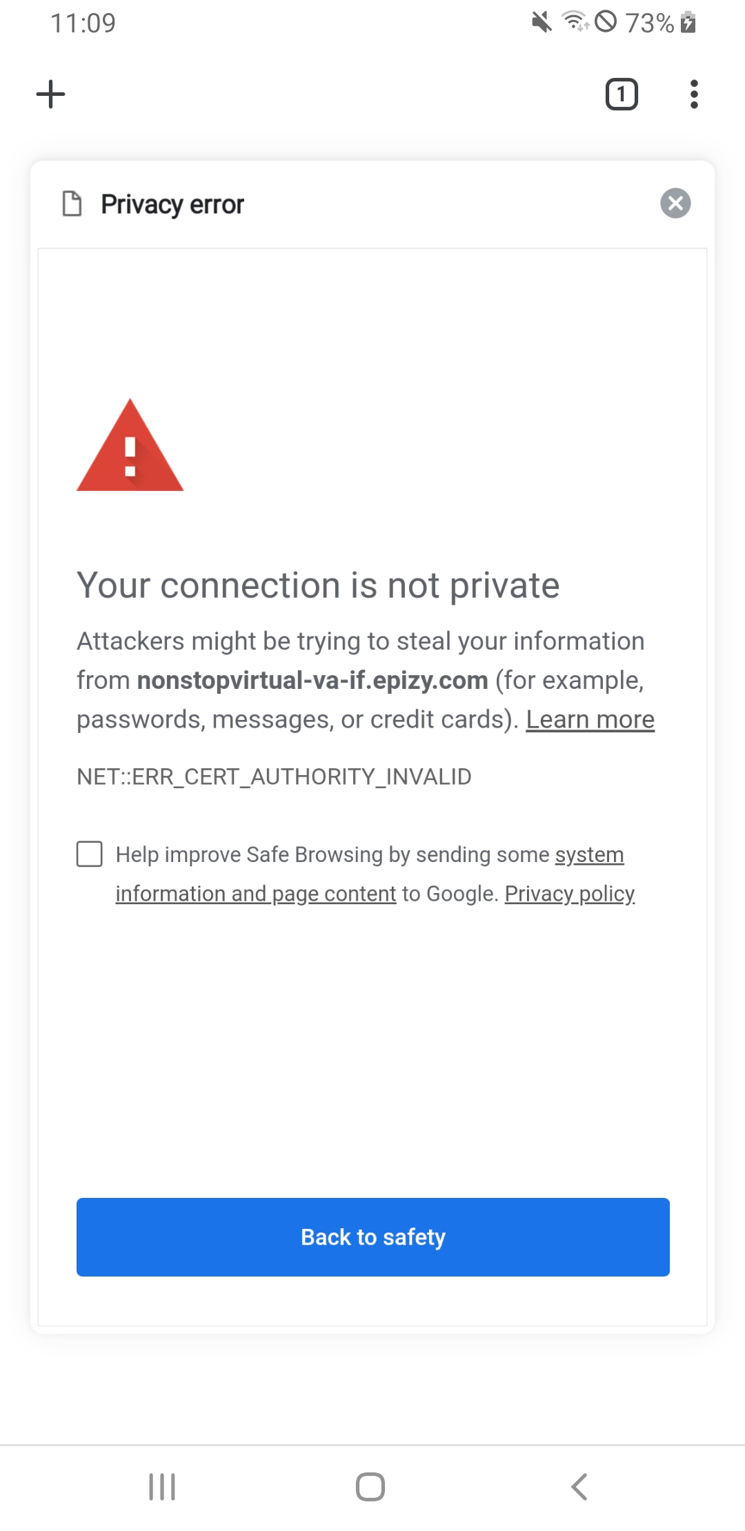Tap the red warning triangle icon
The height and width of the screenshot is (1531, 745).
click(130, 447)
